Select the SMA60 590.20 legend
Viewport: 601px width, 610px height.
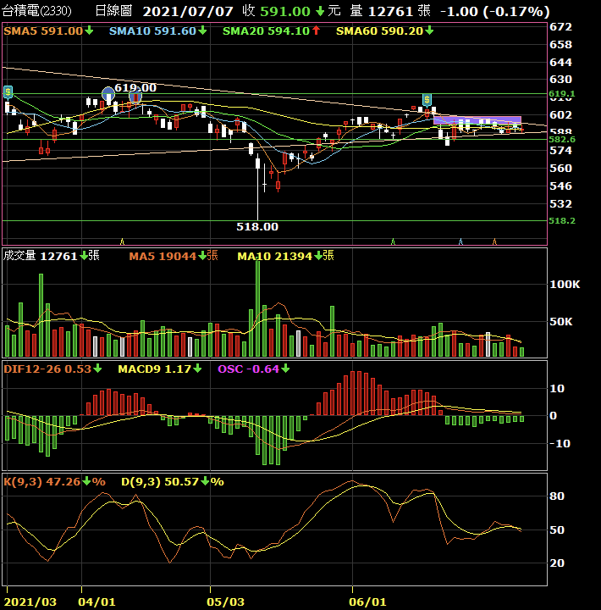(384, 30)
